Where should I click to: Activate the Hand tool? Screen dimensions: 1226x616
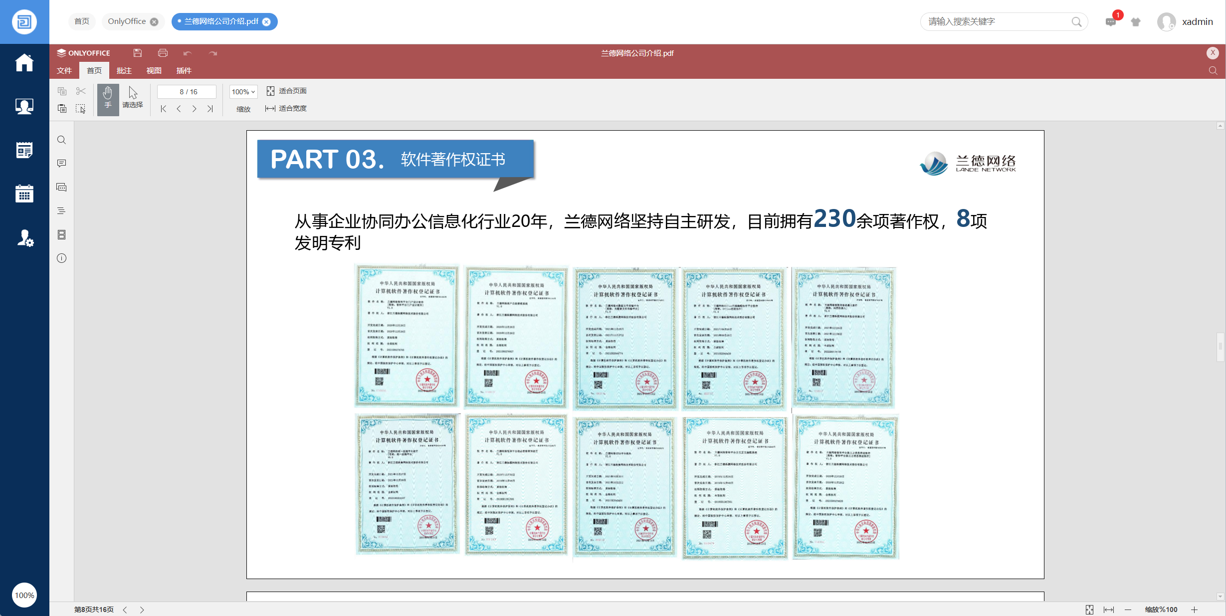[x=108, y=99]
